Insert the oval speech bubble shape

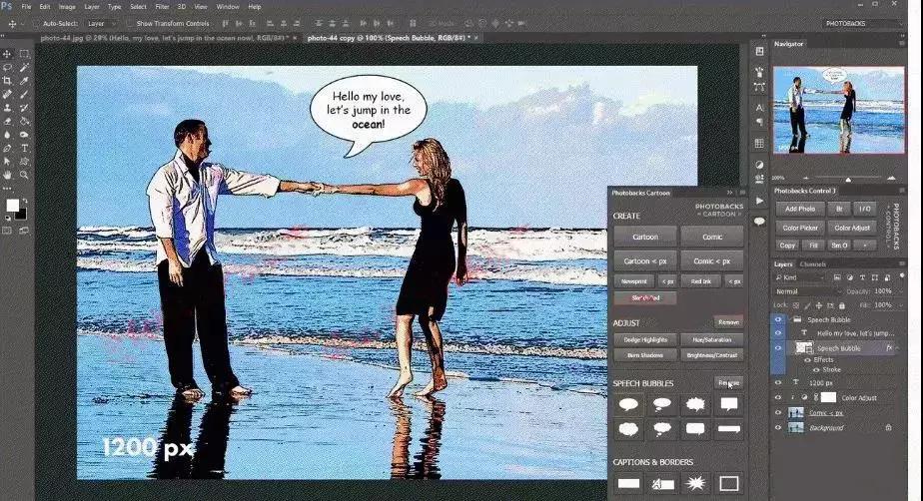click(x=628, y=404)
